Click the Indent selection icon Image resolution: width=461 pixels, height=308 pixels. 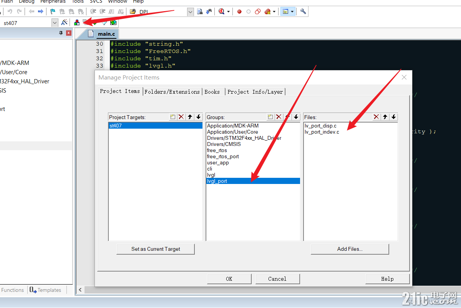click(94, 12)
